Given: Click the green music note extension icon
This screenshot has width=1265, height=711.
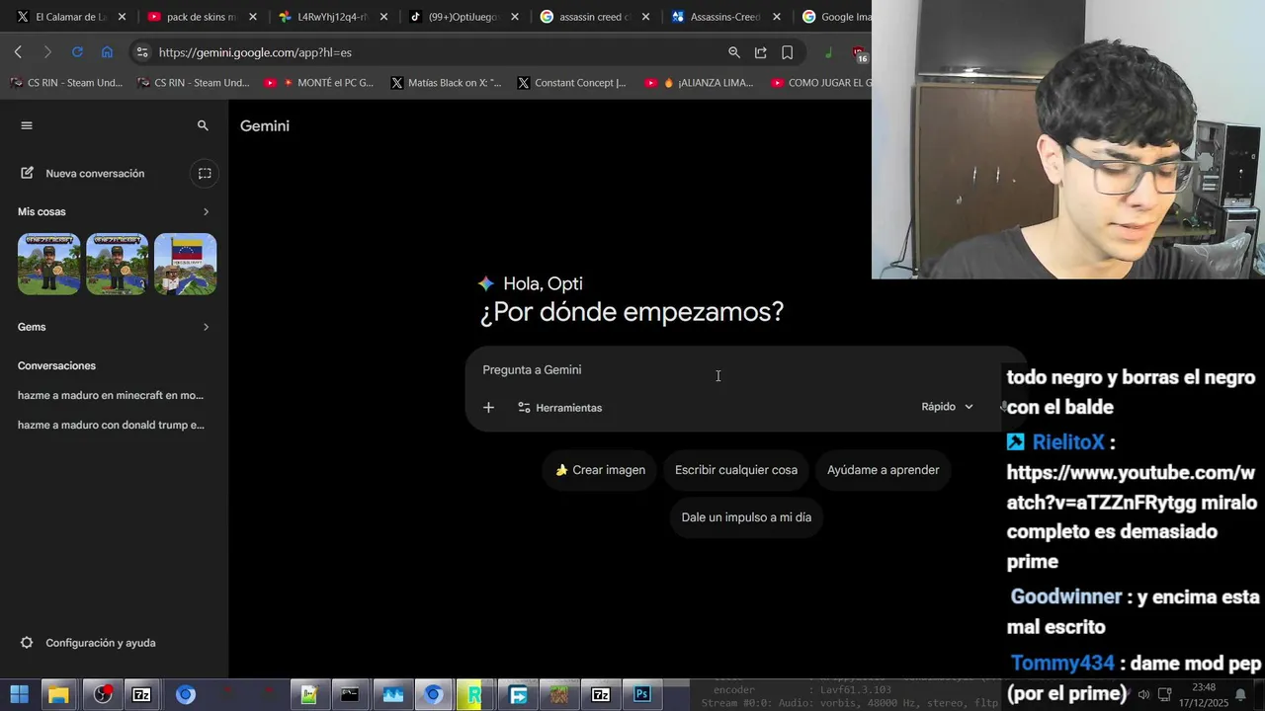Looking at the screenshot, I should pos(828,52).
